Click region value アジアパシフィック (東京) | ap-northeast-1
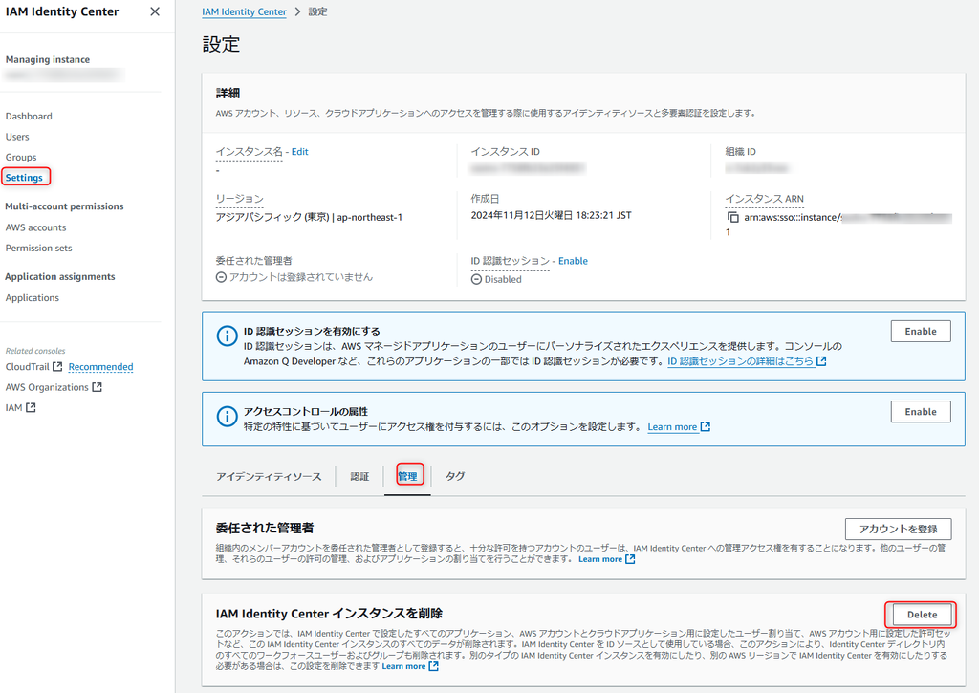Viewport: 979px width, 693px height. tap(309, 217)
